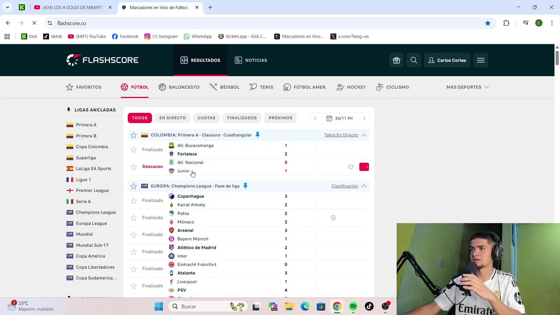Favorite Arsenal vs Bayern Múnich match

tap(134, 234)
